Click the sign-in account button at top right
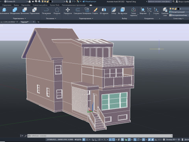Screen dimensions: 189x142 [182, 2]
